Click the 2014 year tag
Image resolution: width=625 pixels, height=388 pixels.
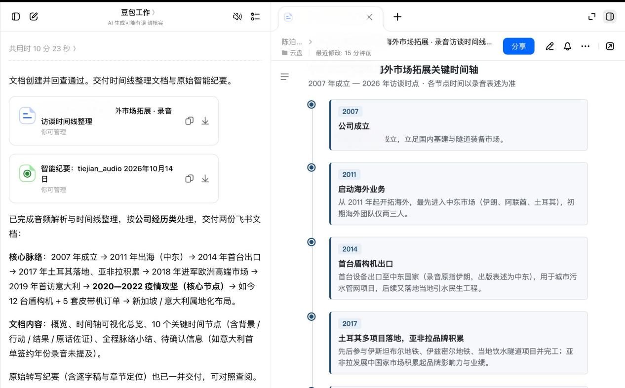click(350, 249)
